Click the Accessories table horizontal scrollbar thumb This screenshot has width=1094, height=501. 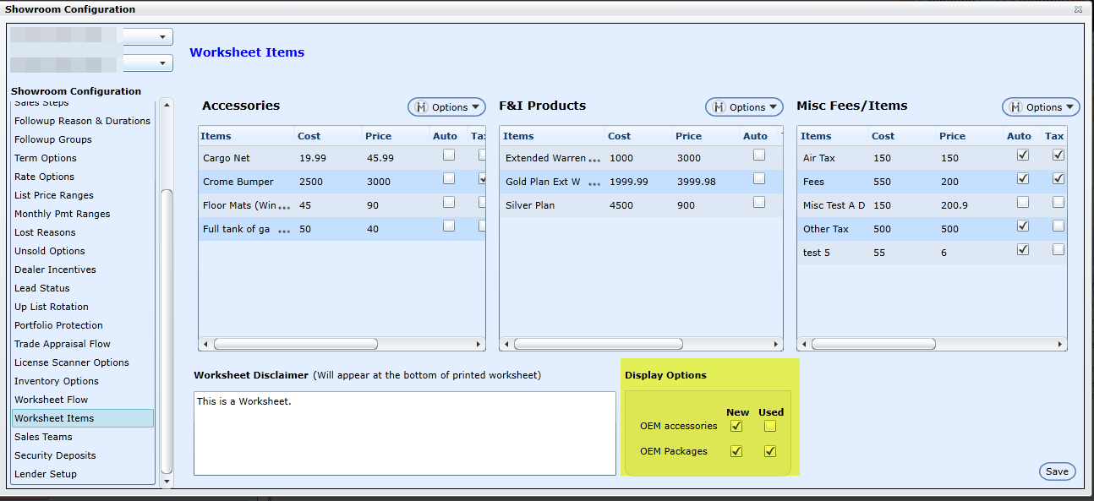click(x=295, y=344)
